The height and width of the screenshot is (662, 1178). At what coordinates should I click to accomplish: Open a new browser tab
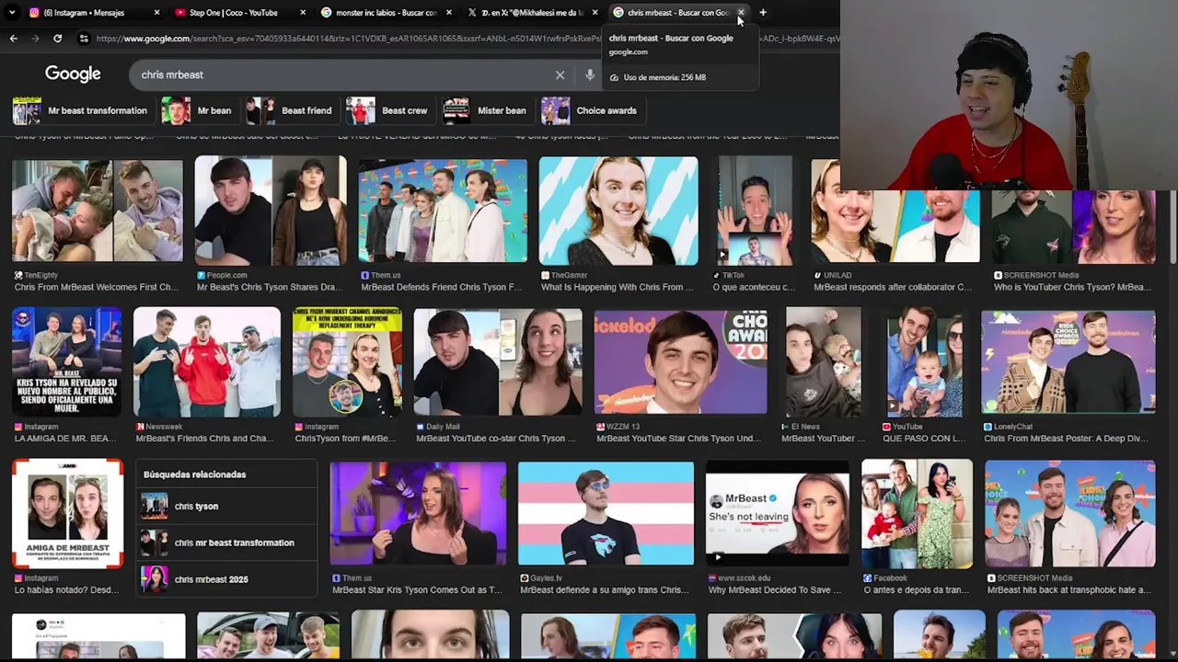click(x=763, y=13)
